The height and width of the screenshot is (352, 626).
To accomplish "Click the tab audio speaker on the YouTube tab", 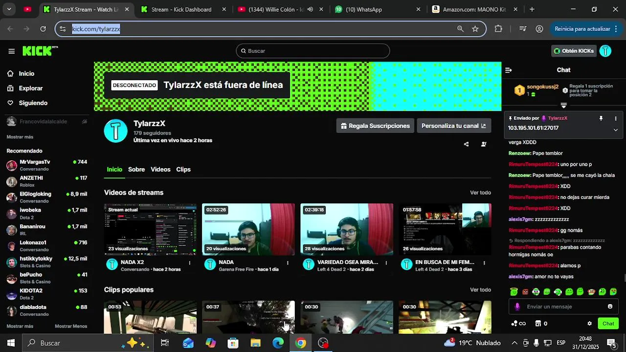I will tap(310, 9).
